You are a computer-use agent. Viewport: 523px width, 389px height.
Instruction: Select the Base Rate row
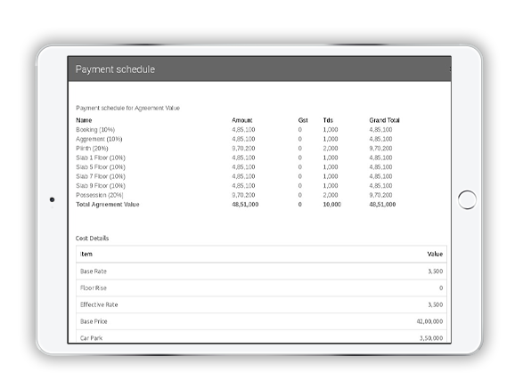[x=261, y=271]
